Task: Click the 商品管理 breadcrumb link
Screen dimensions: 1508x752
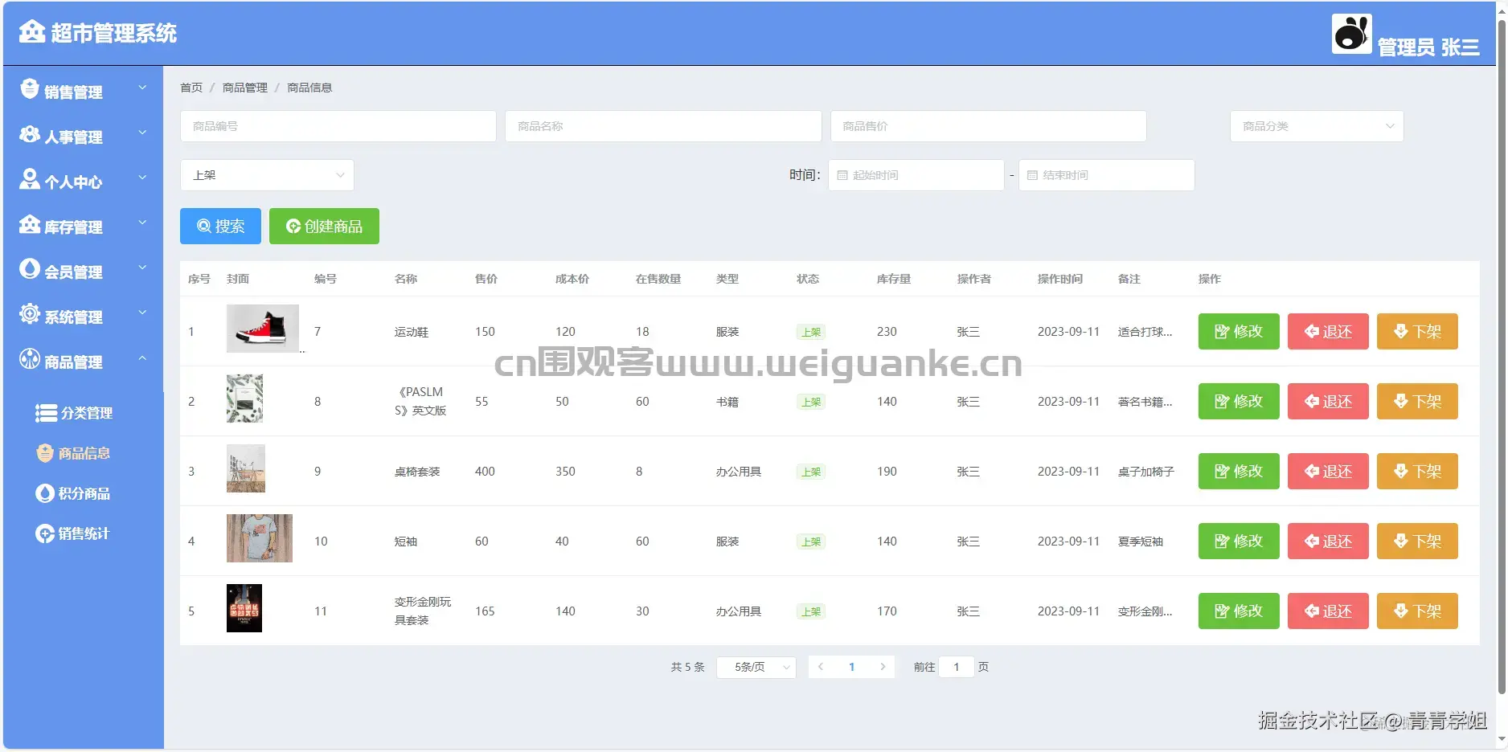Action: pyautogui.click(x=245, y=88)
